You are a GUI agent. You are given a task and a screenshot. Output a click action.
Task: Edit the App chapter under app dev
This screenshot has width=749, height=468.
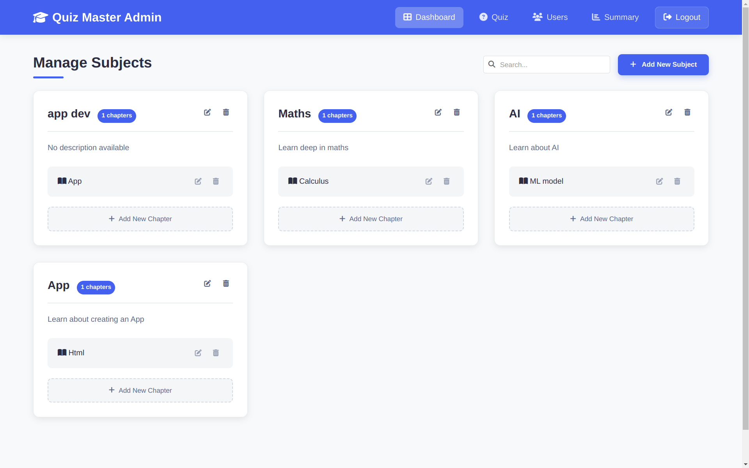click(198, 181)
